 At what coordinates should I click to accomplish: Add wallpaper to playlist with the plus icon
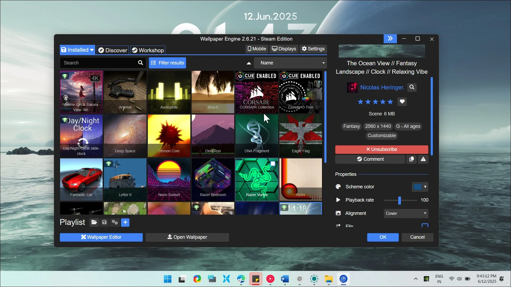coord(125,223)
